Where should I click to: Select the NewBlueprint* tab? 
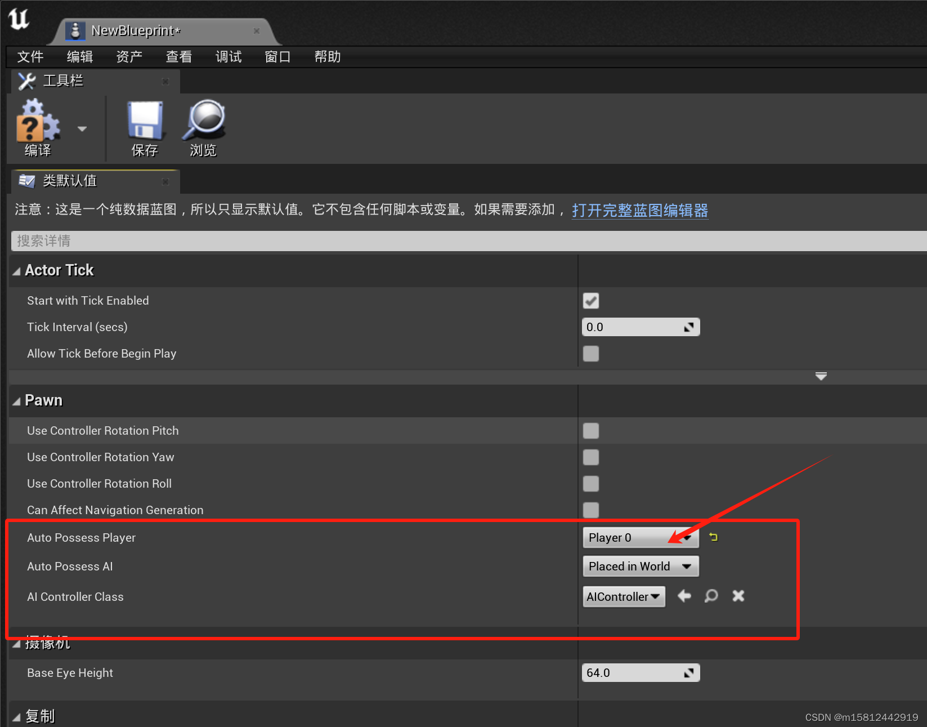point(135,31)
